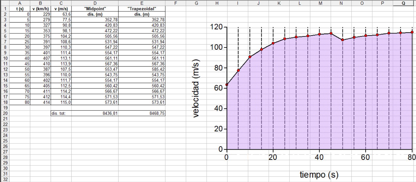Select column H header
The width and height of the screenshot is (416, 182).
[x=217, y=3]
